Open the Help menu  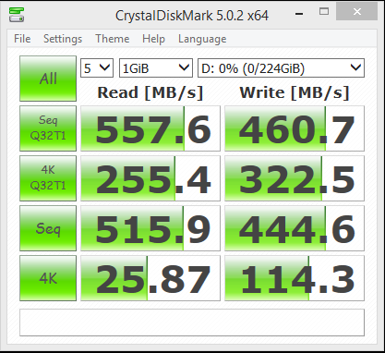(153, 39)
